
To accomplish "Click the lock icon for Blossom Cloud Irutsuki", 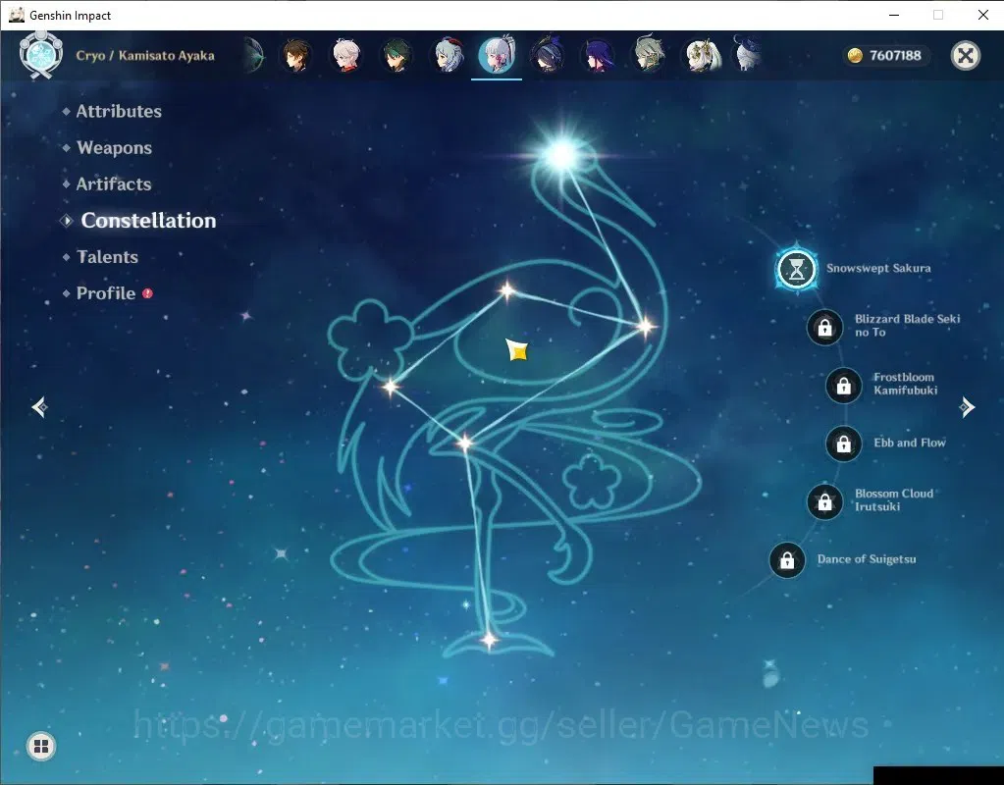I will [x=824, y=502].
